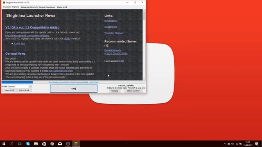Click the (CLICK TO ADD/JOIN) link

click(x=116, y=53)
